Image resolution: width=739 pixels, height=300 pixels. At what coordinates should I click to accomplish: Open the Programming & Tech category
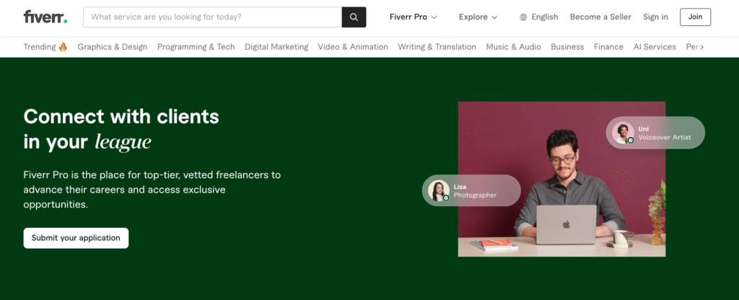pyautogui.click(x=196, y=47)
